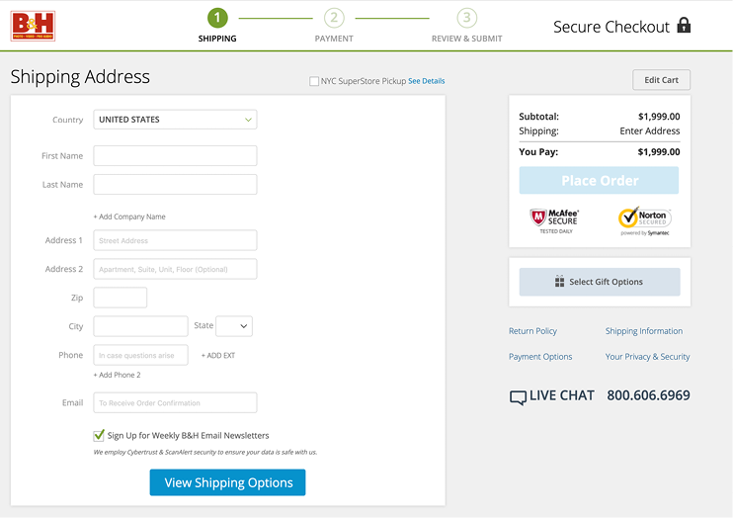Click the secure checkout padlock icon

click(684, 26)
